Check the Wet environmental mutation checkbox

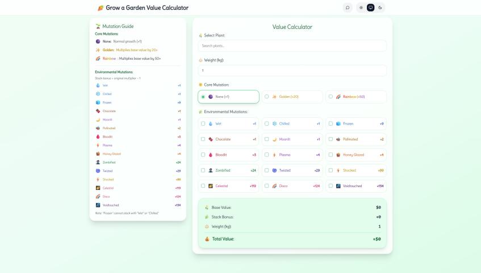tap(203, 123)
